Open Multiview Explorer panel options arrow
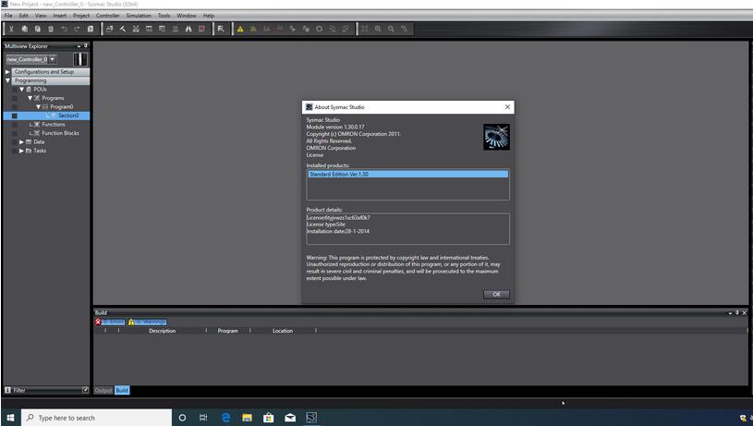The image size is (753, 426). (79, 46)
